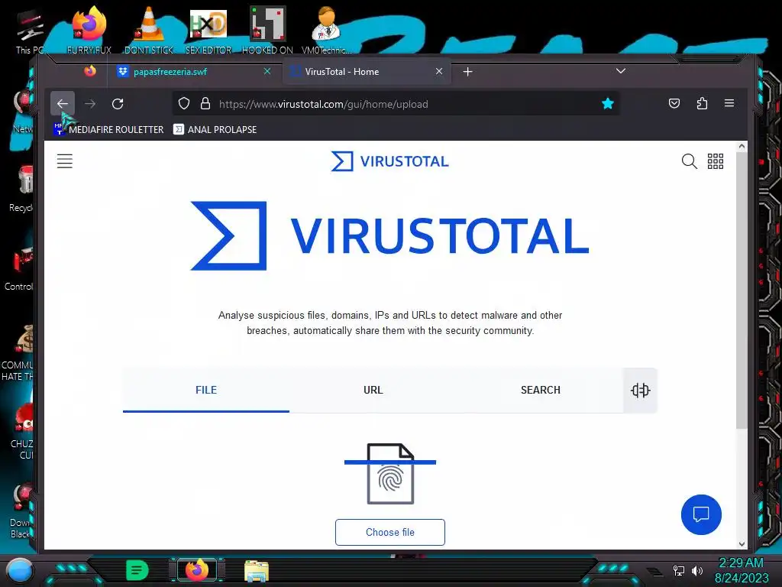Expand the list all tabs chevron
The height and width of the screenshot is (587, 782).
[620, 71]
